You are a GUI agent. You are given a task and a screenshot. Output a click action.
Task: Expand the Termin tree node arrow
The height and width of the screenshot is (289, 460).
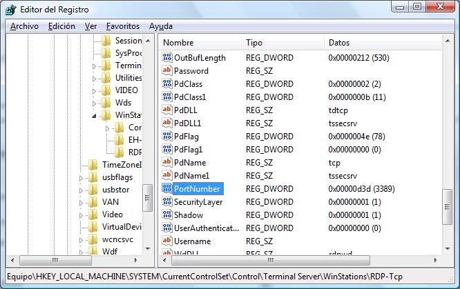(94, 66)
